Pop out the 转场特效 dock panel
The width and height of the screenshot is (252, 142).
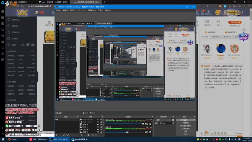(x=173, y=117)
